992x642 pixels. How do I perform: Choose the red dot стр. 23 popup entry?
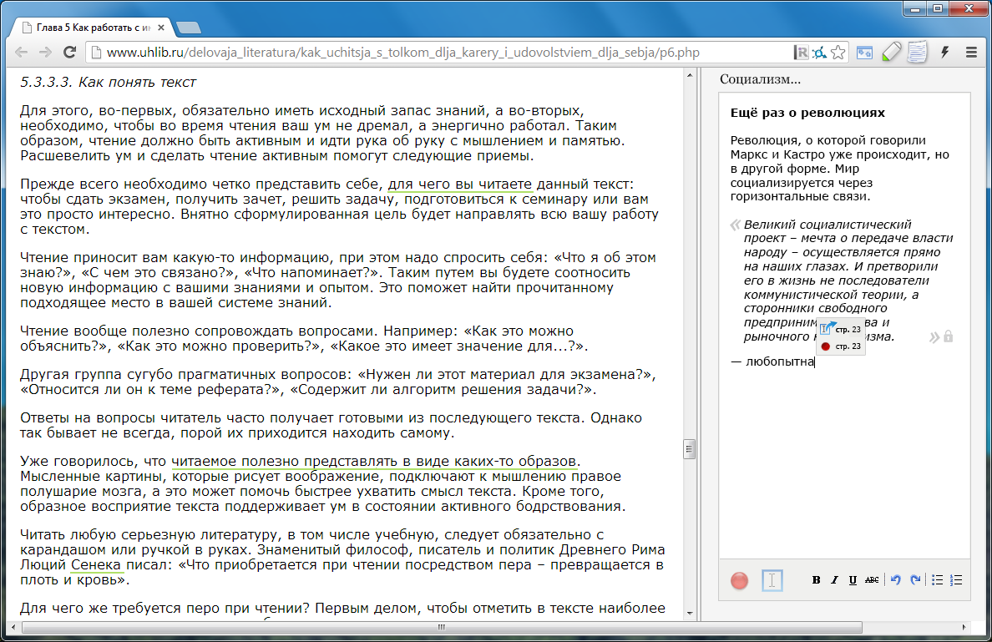pos(841,346)
